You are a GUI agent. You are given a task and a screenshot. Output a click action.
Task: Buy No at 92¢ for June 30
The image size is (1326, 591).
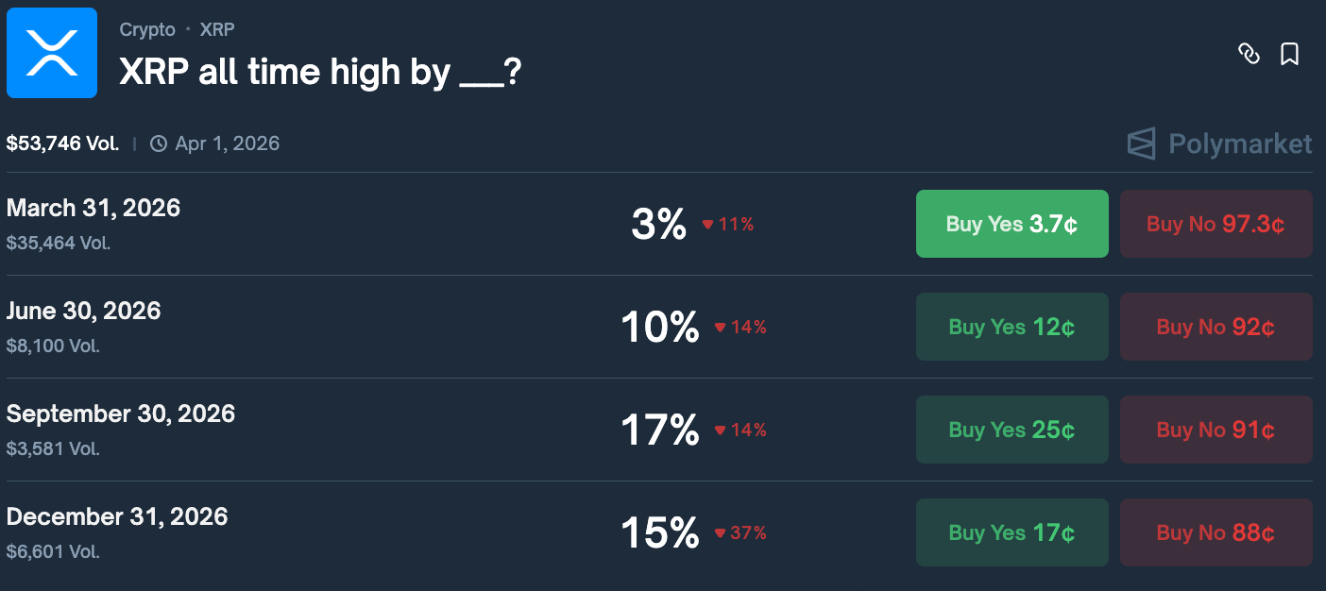1215,327
